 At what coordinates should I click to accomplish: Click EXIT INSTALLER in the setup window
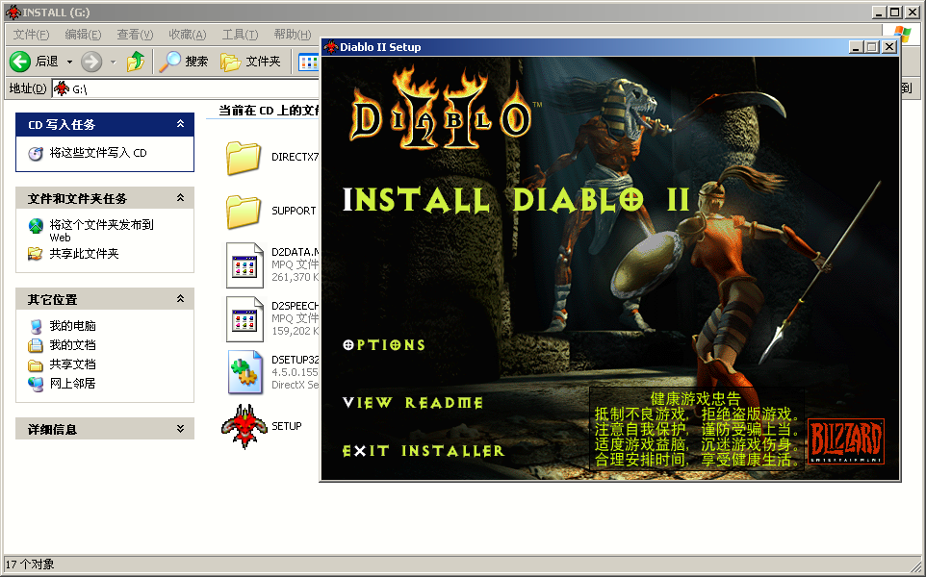point(424,451)
